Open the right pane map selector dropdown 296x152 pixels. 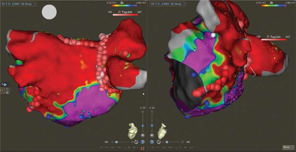168,4
